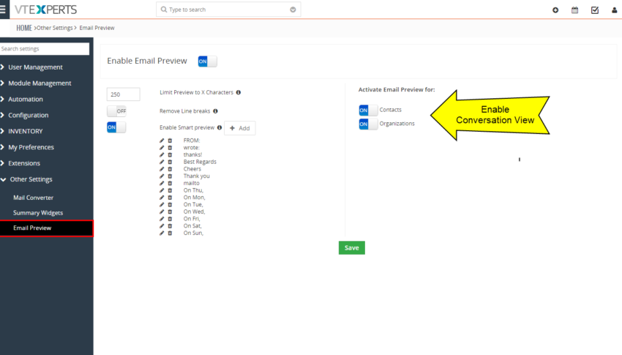Screen dimensions: 622x355
Task: Delete the 'thanks!' keyword trash icon
Action: [x=170, y=154]
